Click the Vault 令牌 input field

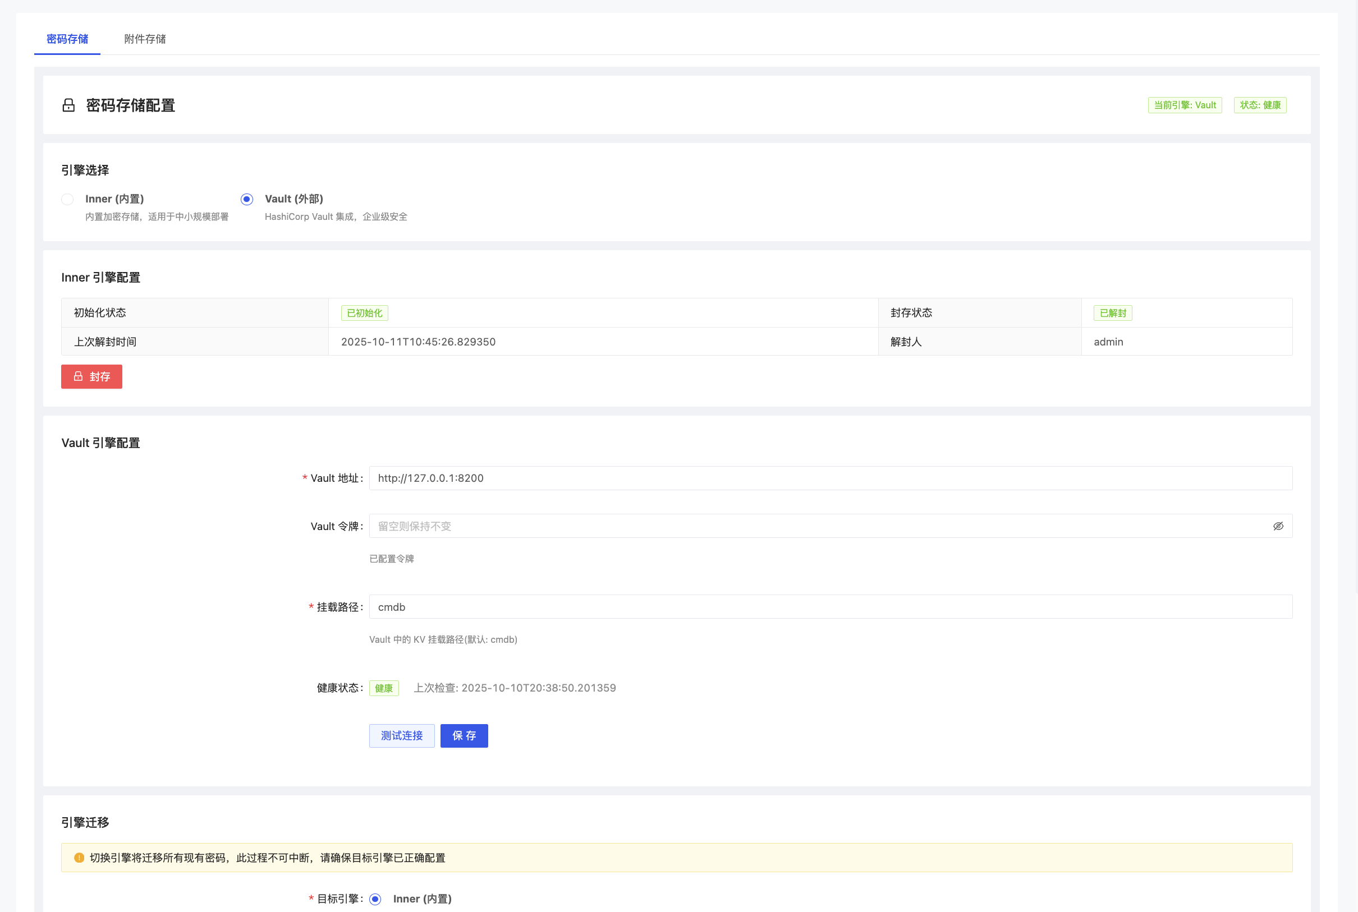[x=815, y=525]
